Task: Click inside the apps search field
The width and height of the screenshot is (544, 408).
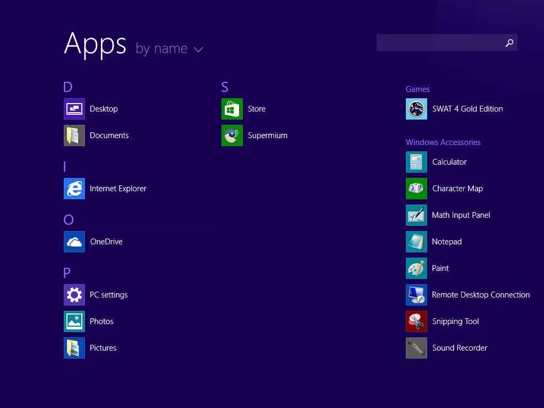Action: pyautogui.click(x=447, y=42)
